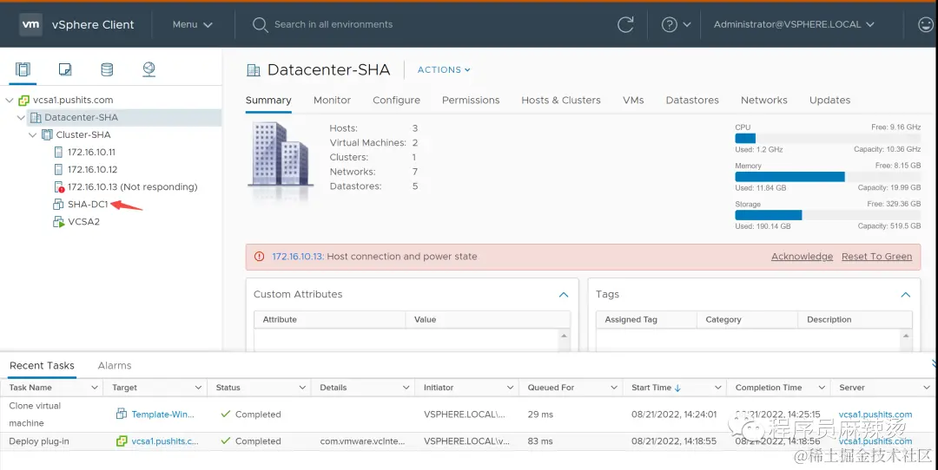938x470 pixels.
Task: Click Template-Win target VM icon in tasks
Action: 122,414
